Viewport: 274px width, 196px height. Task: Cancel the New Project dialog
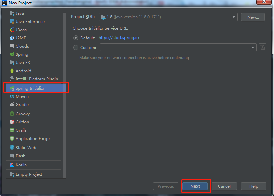[224, 186]
